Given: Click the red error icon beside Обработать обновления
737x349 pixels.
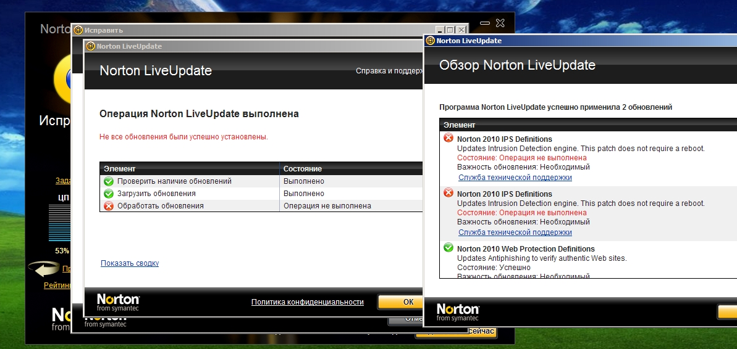Looking at the screenshot, I should pos(109,205).
